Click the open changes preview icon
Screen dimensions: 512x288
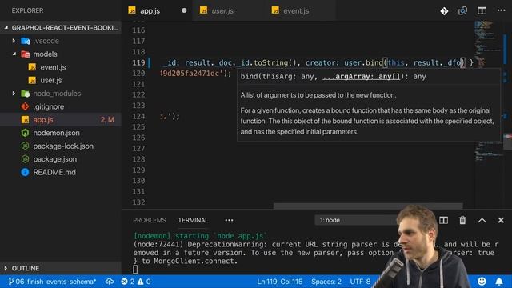pos(462,11)
